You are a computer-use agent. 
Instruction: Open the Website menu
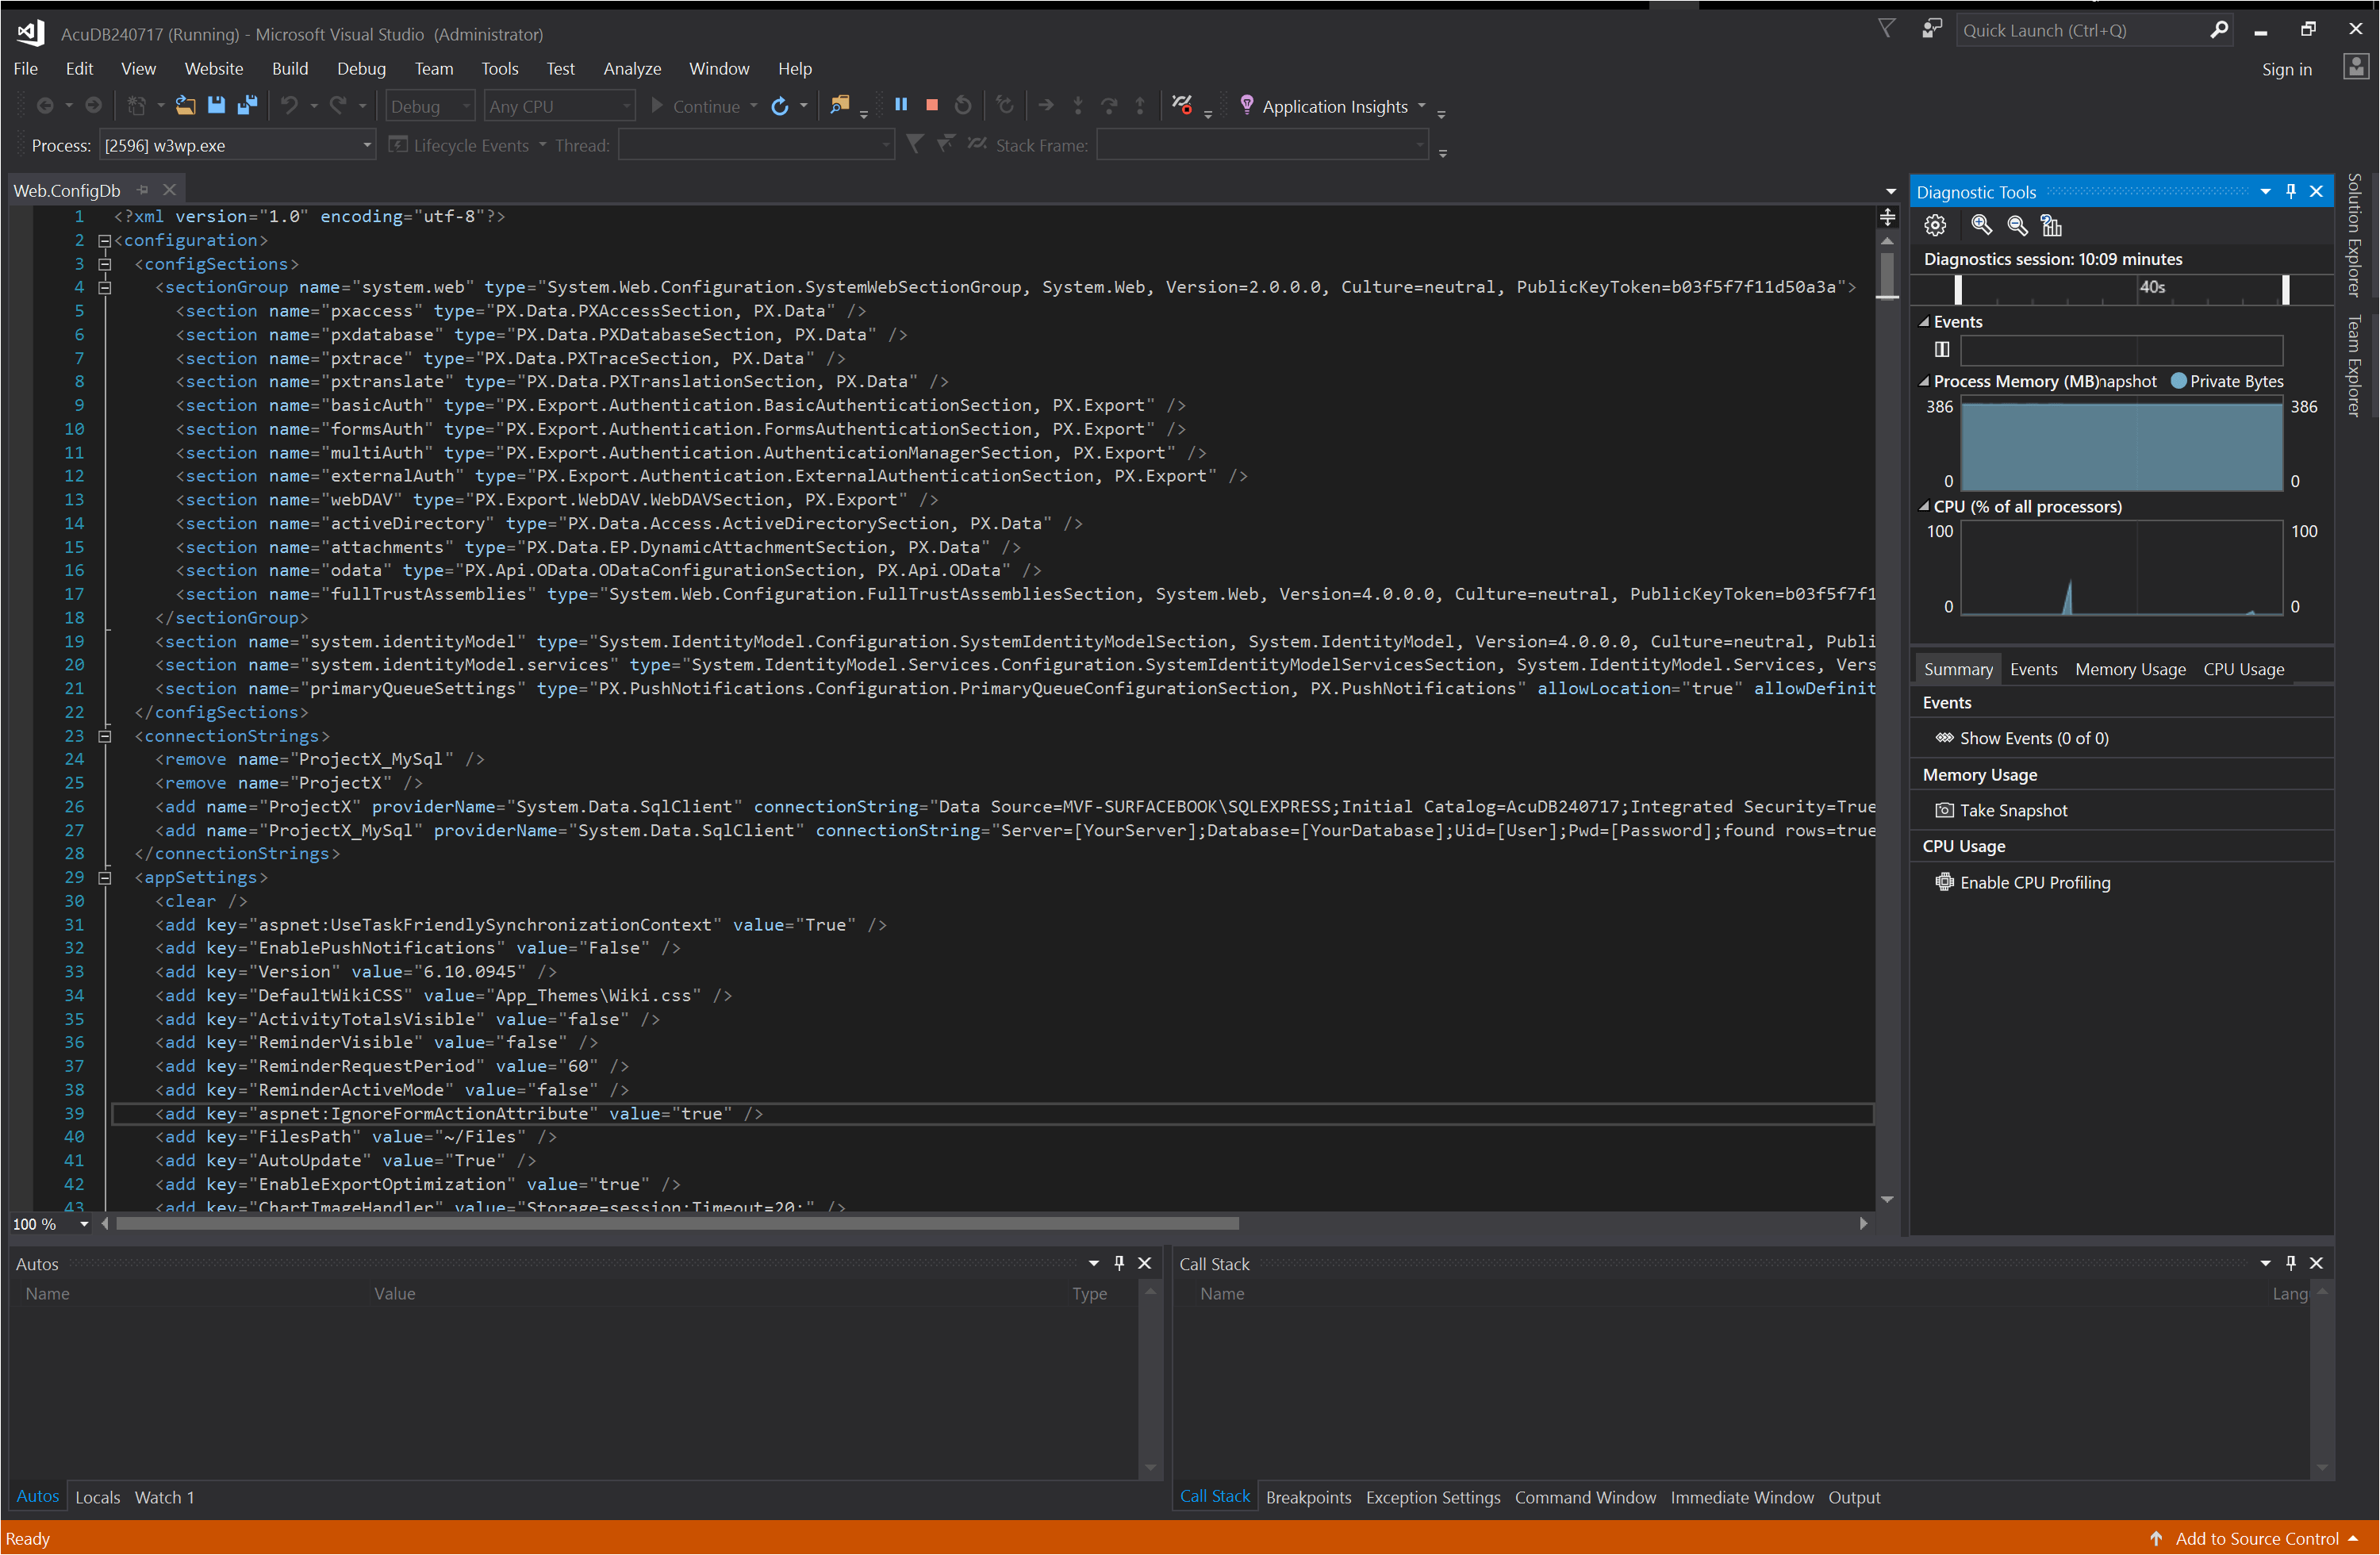pyautogui.click(x=214, y=68)
